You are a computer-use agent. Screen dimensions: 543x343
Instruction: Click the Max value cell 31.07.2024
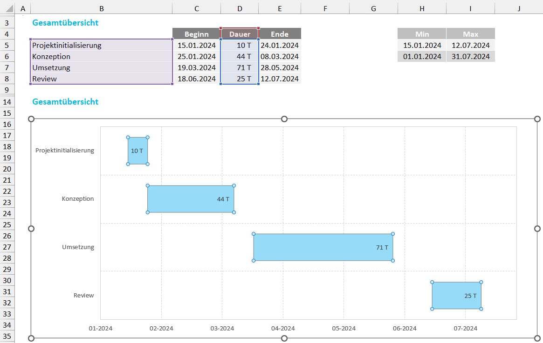(x=470, y=56)
